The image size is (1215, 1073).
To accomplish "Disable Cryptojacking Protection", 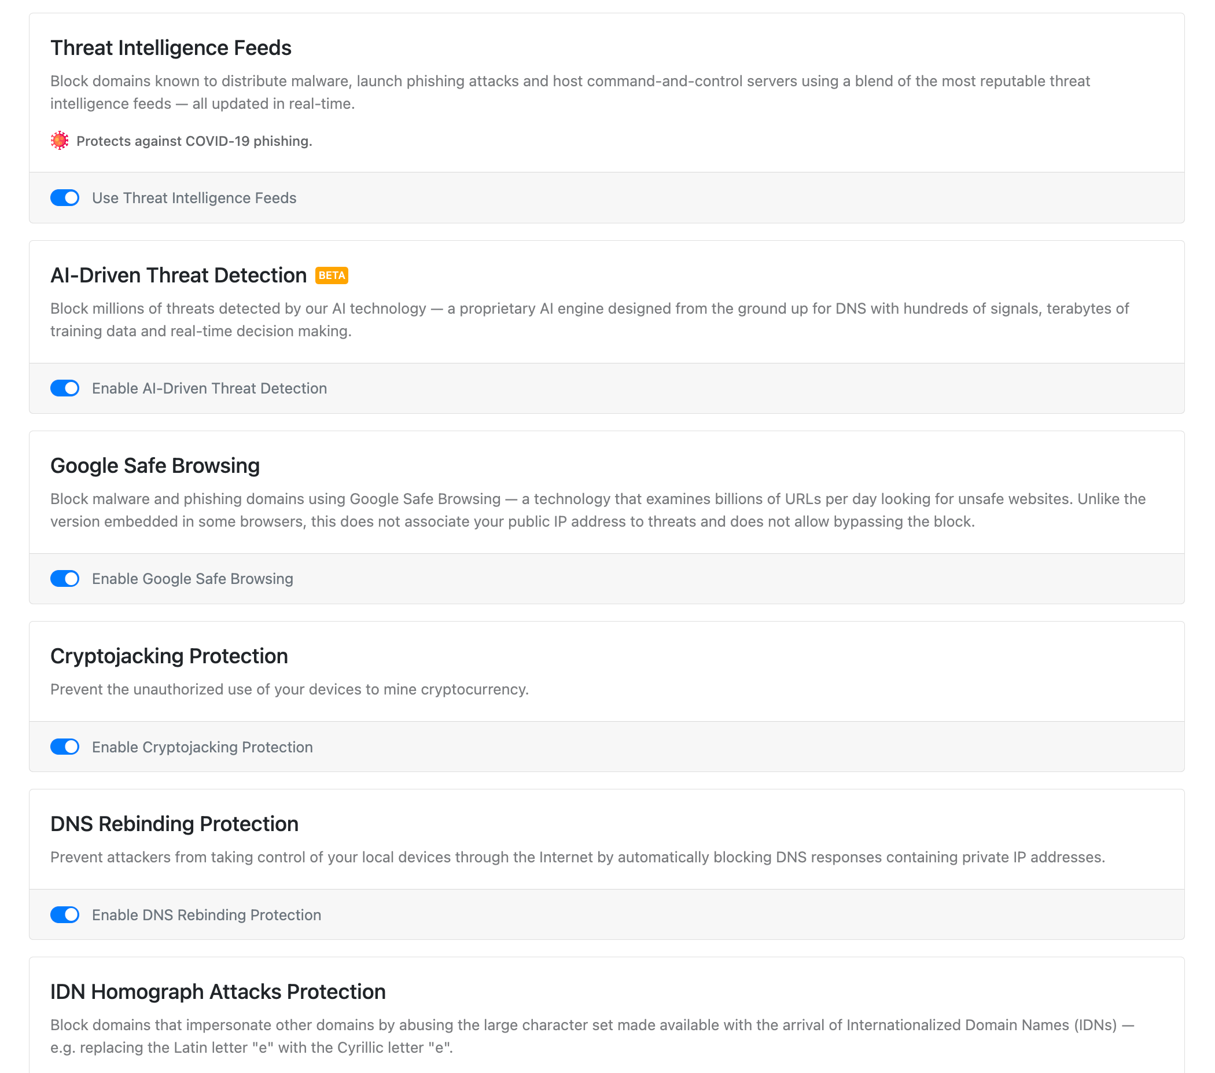I will click(x=65, y=747).
